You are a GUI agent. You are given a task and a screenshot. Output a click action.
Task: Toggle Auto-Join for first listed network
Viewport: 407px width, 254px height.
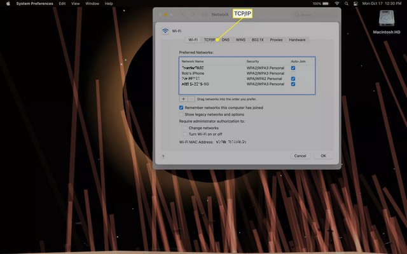tap(293, 68)
